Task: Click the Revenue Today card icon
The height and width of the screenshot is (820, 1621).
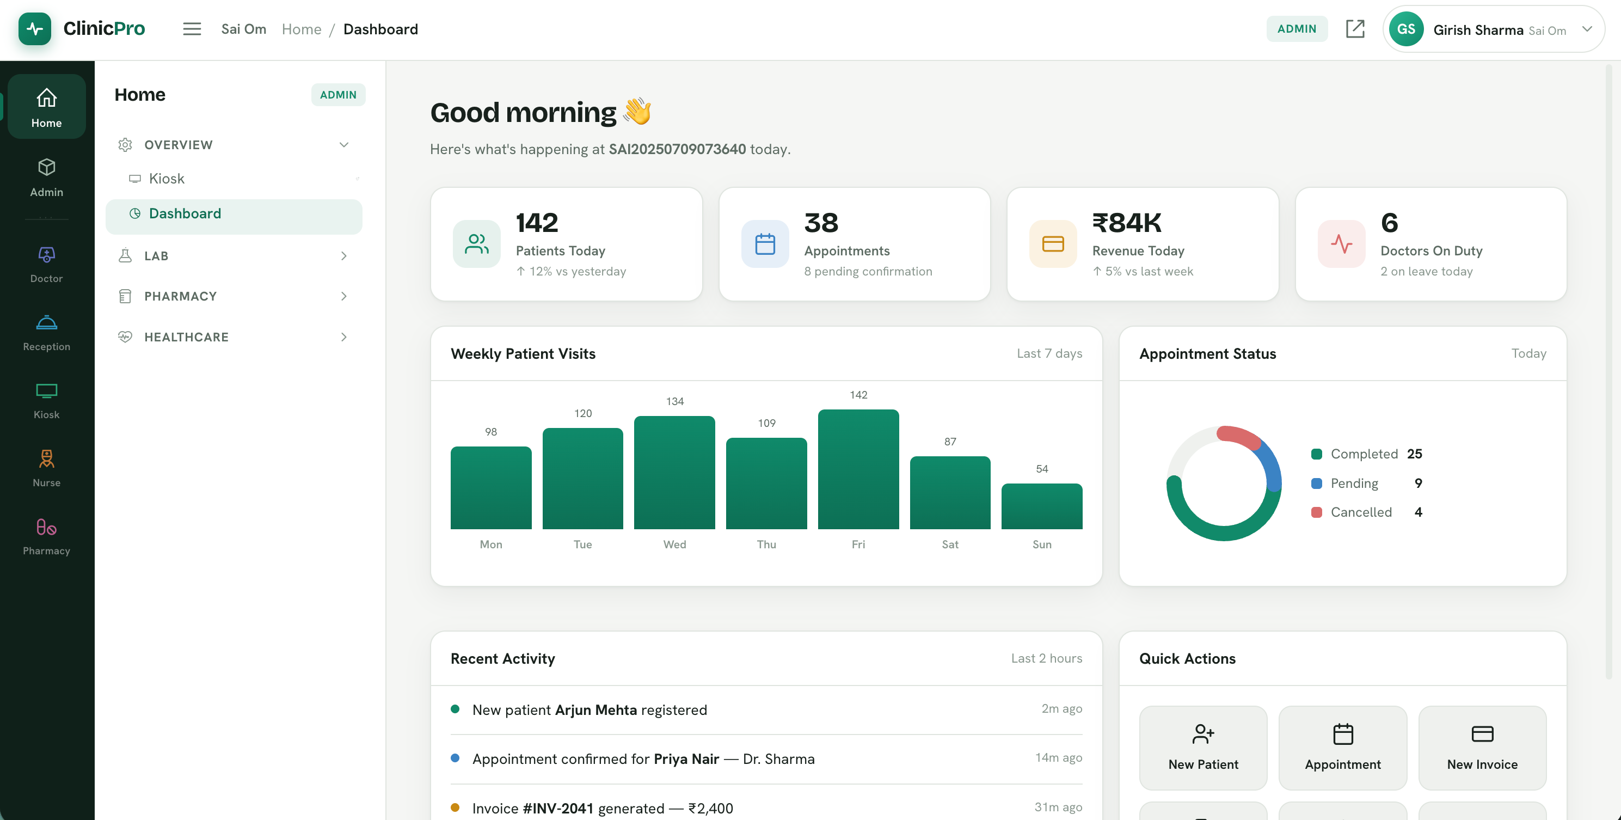Action: pos(1053,243)
